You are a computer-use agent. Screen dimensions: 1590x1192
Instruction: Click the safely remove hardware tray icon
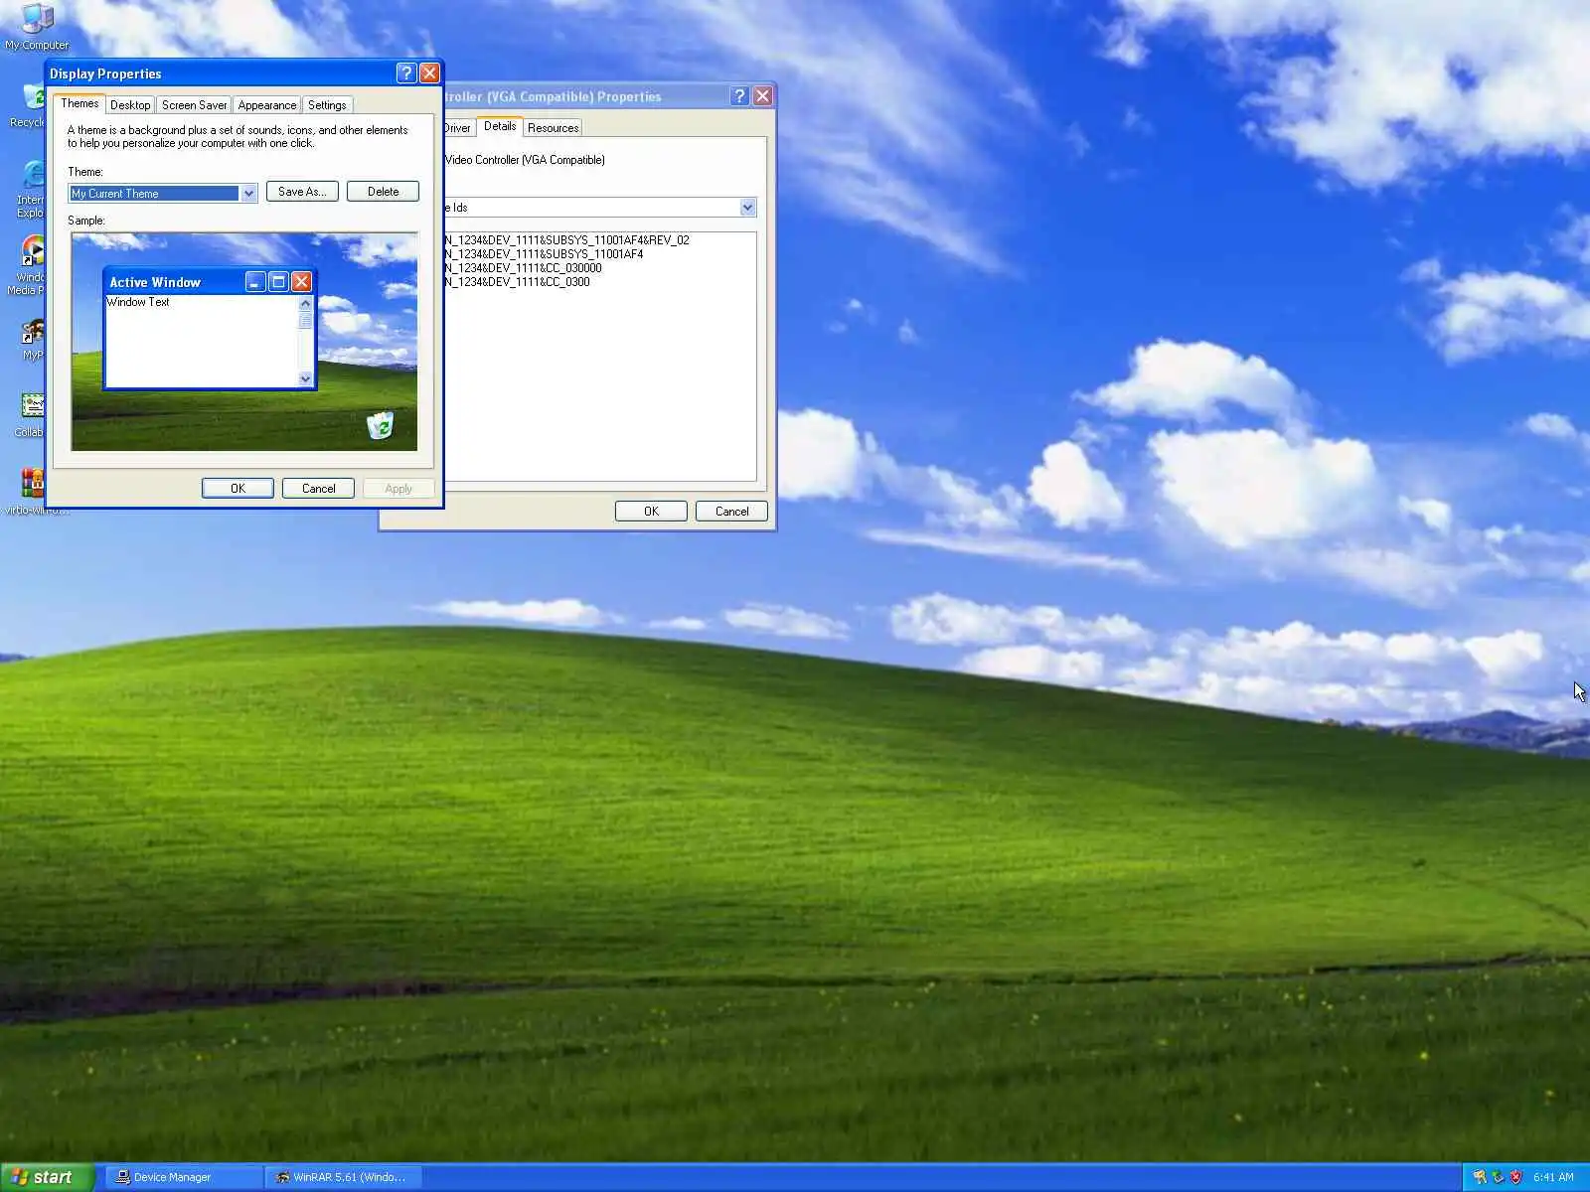point(1498,1177)
